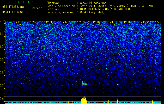Click the Receiving Location label
Image resolution: width=164 pixels, height=104 pixels.
(x=61, y=6)
